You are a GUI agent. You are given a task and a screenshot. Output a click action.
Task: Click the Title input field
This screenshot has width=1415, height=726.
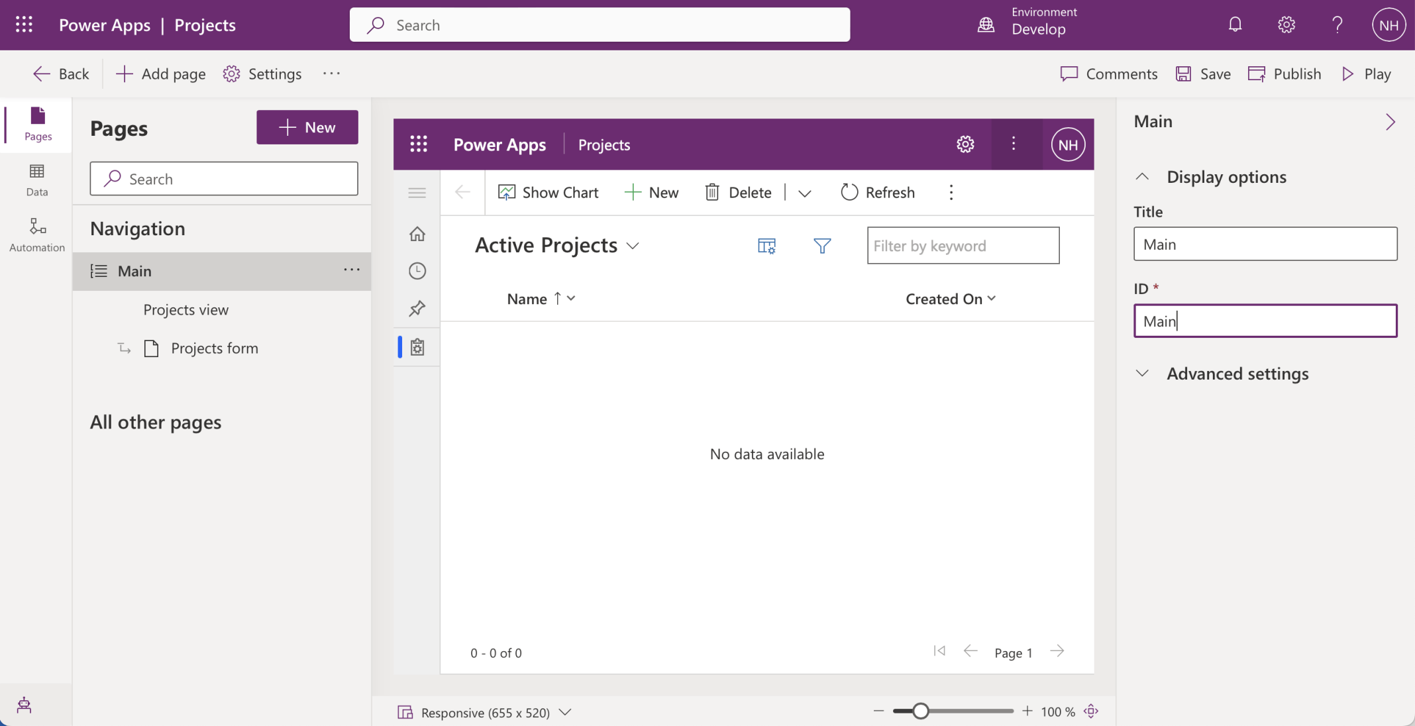pyautogui.click(x=1265, y=244)
